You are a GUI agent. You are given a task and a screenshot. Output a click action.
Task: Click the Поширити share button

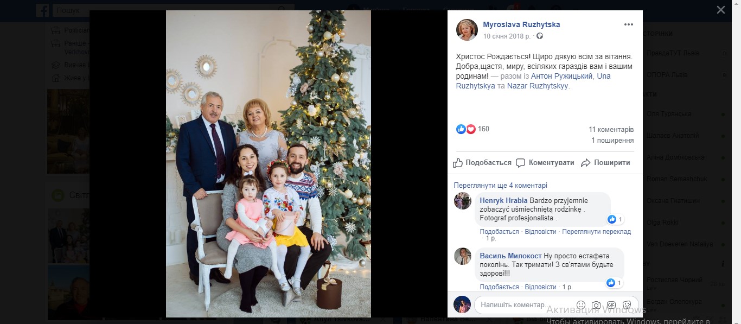605,163
